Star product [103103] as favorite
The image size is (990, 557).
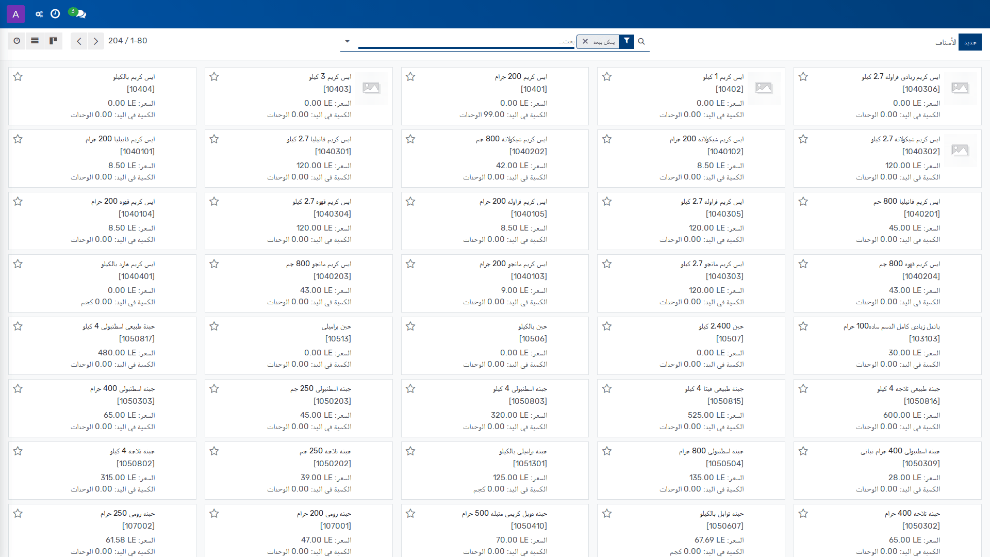point(803,326)
